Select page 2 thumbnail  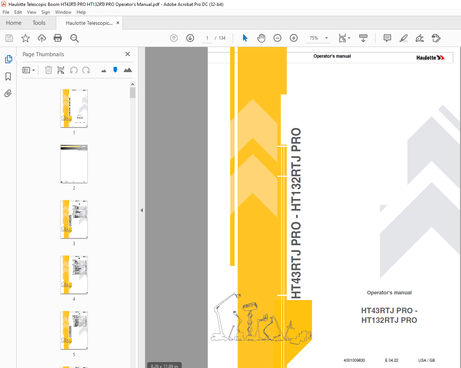tap(74, 164)
